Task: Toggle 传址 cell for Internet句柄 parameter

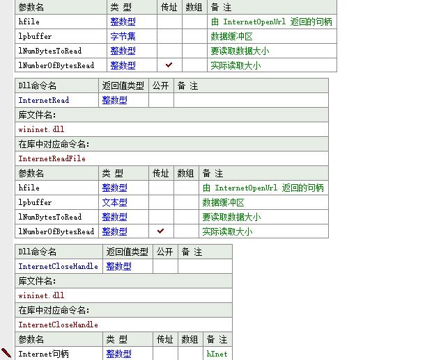Action: point(165,354)
